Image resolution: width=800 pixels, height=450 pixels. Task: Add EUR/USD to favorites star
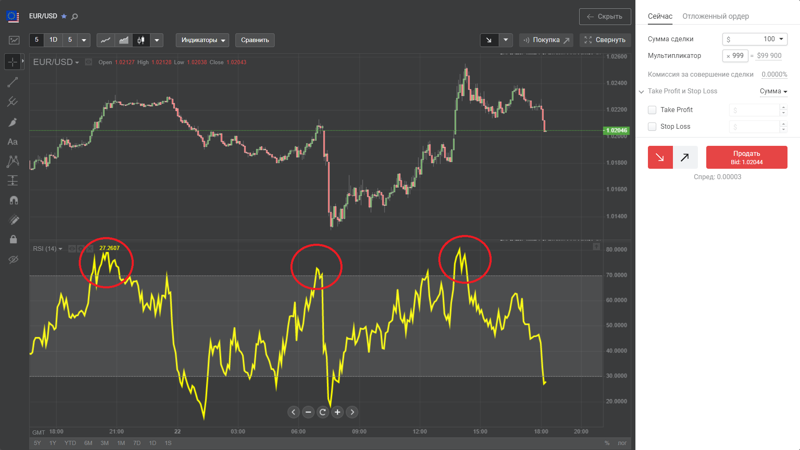point(64,16)
